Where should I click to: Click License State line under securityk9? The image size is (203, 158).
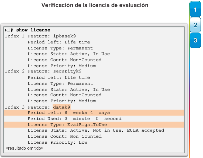69,90
